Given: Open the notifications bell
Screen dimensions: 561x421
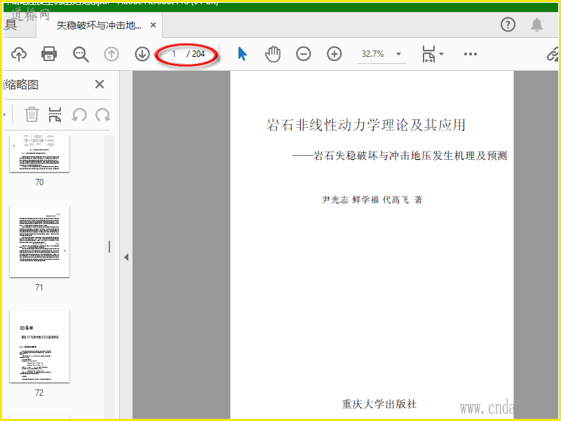Looking at the screenshot, I should point(536,25).
